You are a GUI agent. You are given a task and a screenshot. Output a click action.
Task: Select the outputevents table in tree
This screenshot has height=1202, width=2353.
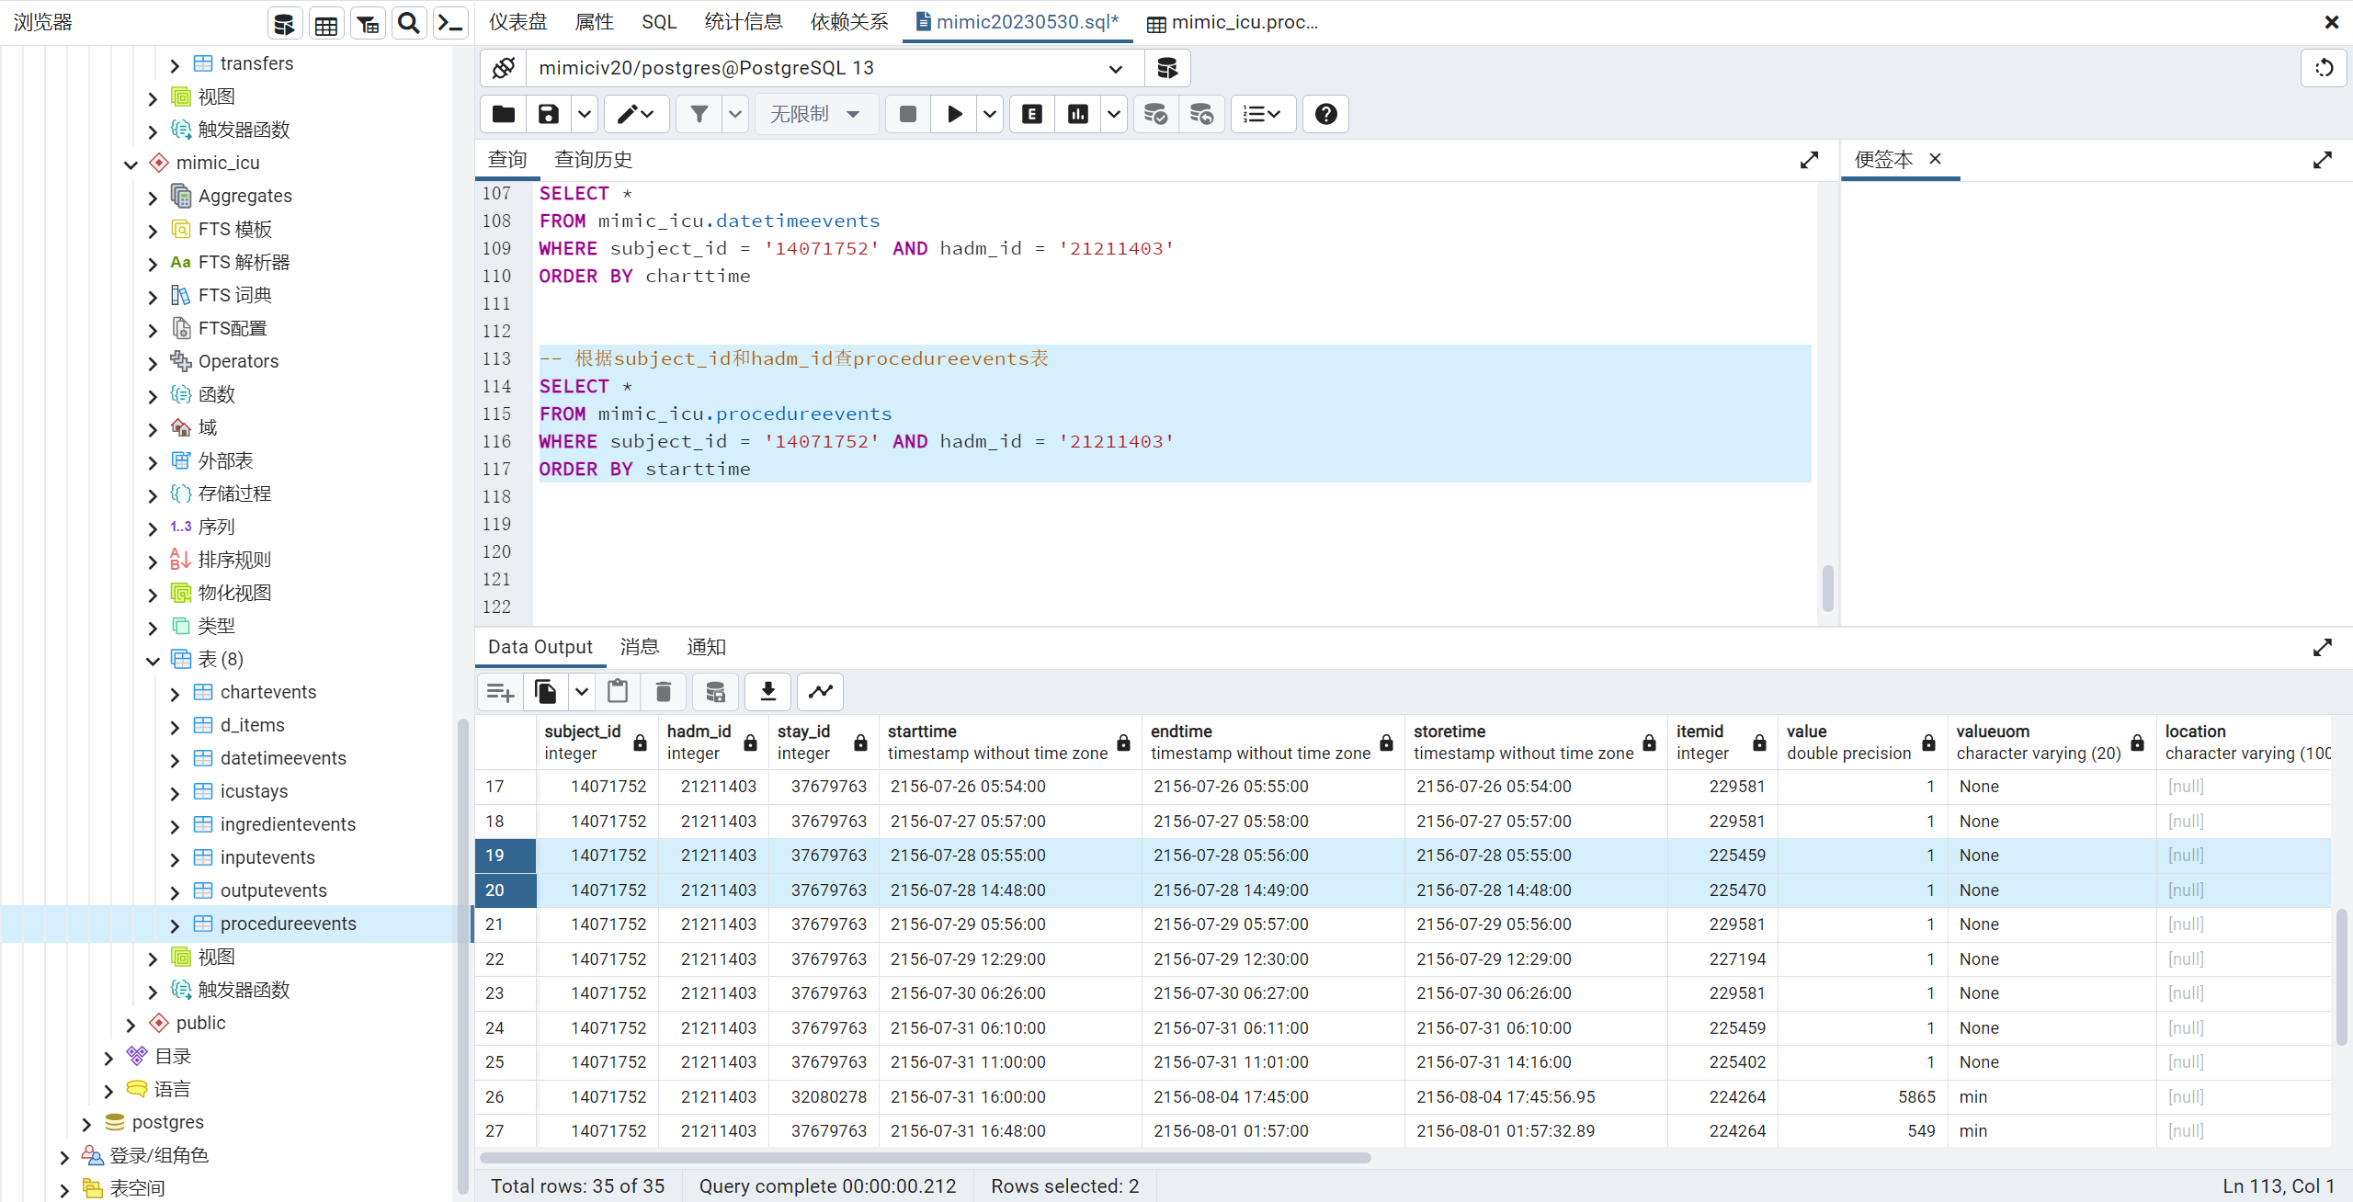(x=273, y=890)
